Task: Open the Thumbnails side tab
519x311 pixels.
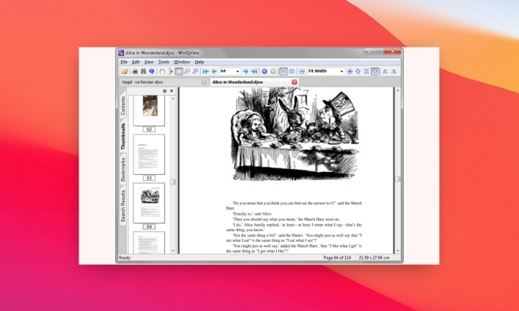Action: click(123, 136)
